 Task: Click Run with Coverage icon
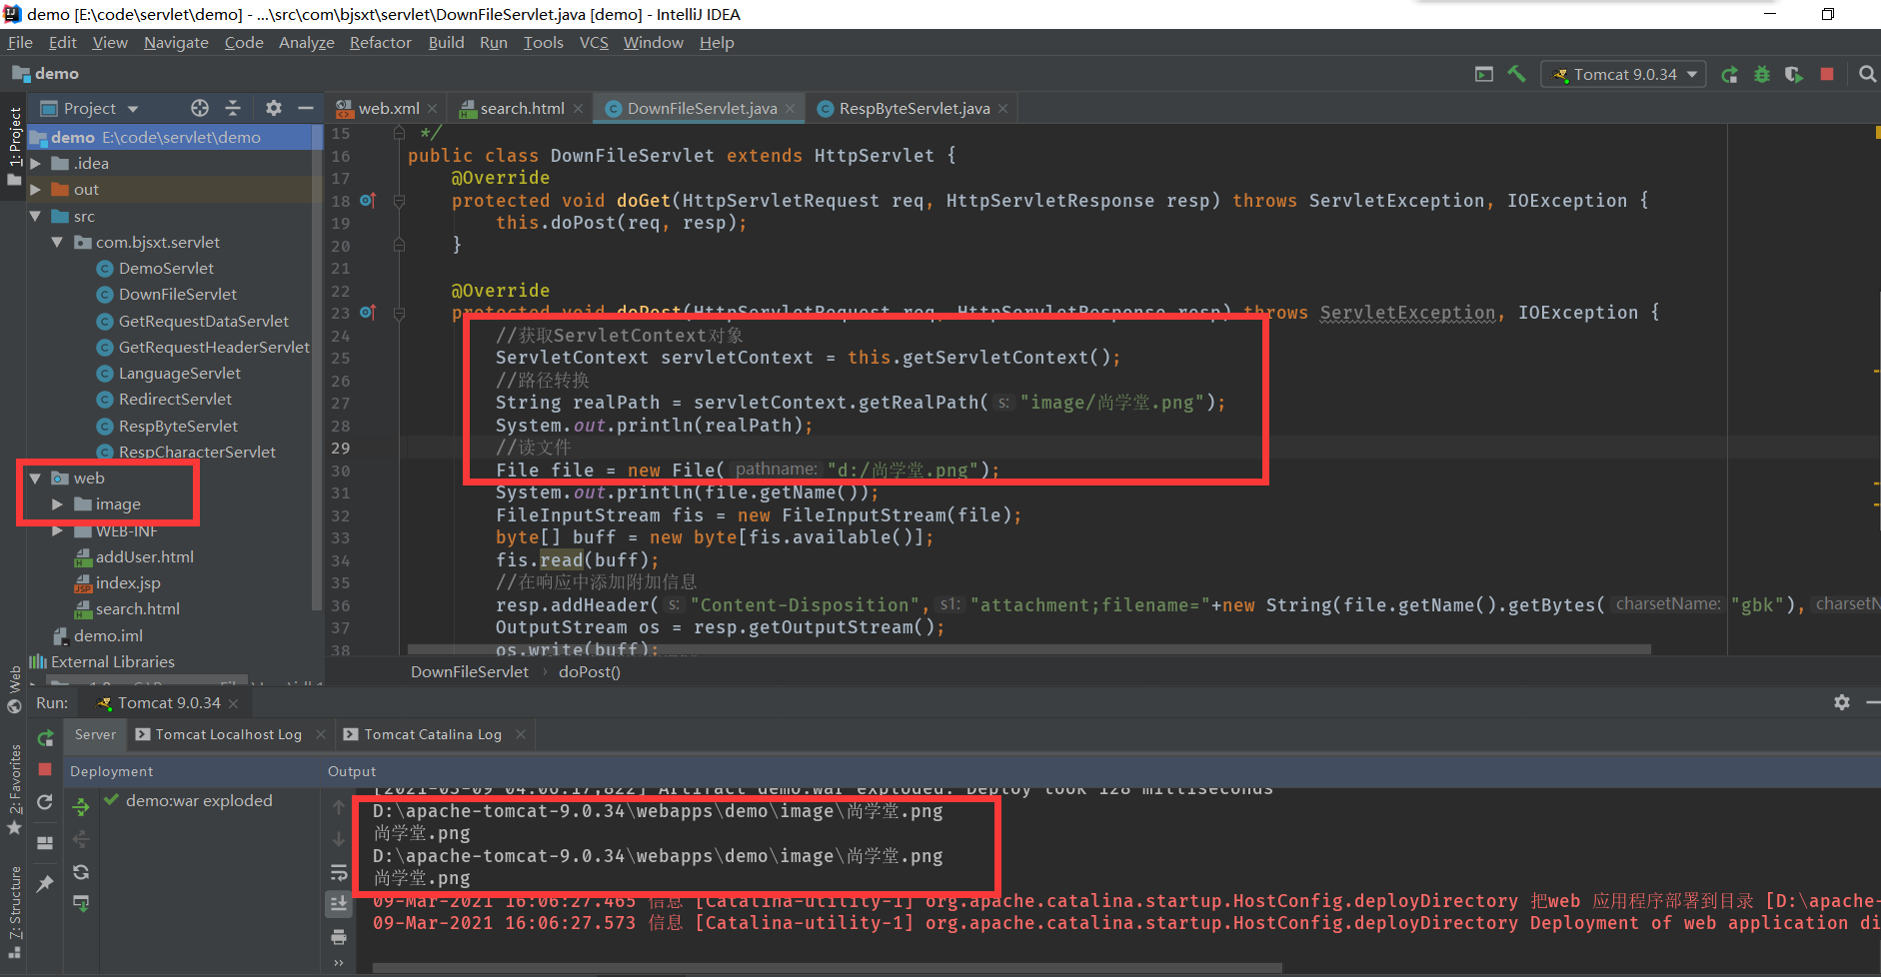(x=1794, y=74)
